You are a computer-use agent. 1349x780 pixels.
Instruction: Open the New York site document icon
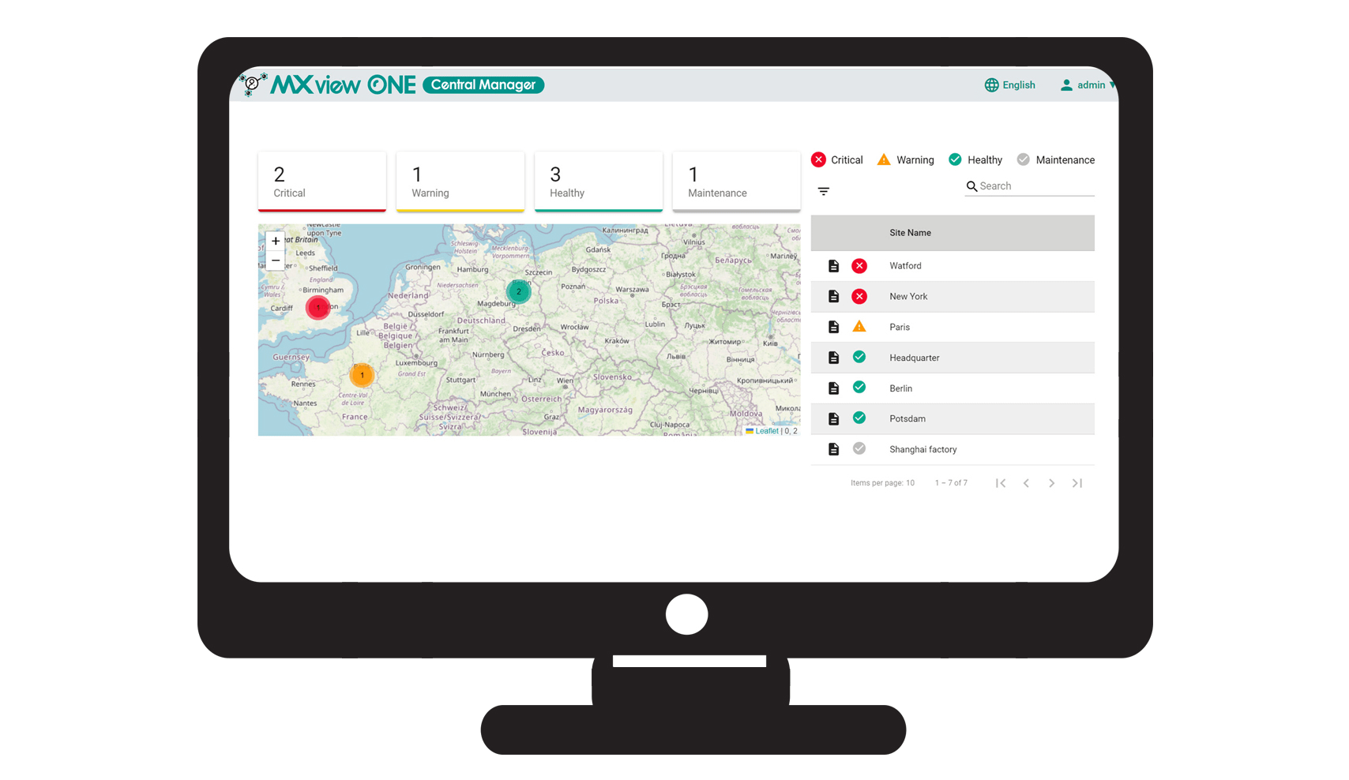(833, 296)
